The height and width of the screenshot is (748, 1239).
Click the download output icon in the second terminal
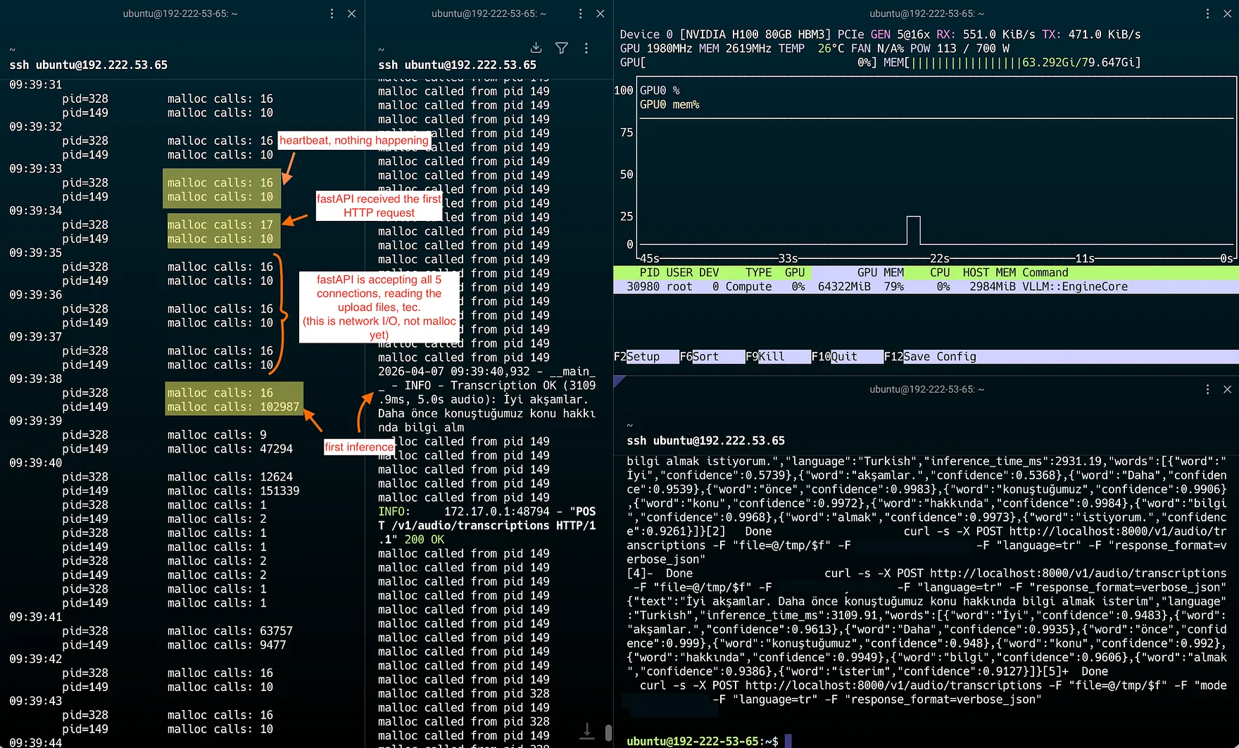point(536,48)
